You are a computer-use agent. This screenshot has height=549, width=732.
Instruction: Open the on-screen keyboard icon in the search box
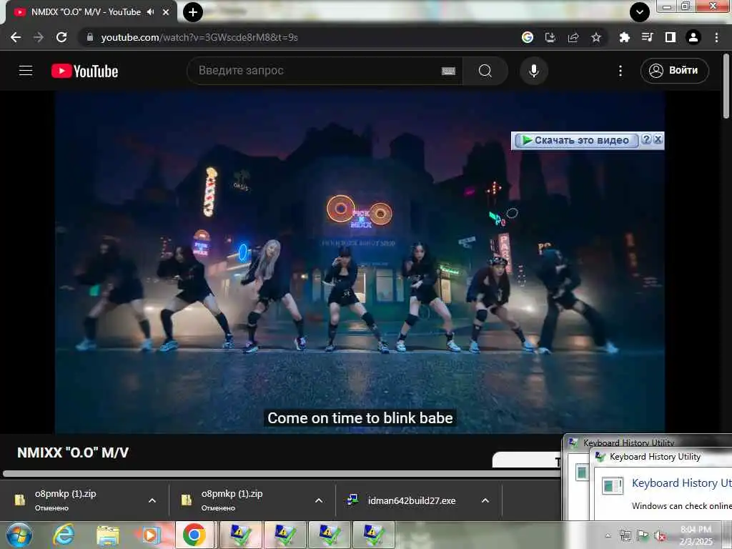click(x=449, y=71)
